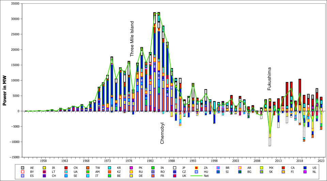Click the Power in MW axis title
The image size is (327, 181).
click(x=4, y=90)
